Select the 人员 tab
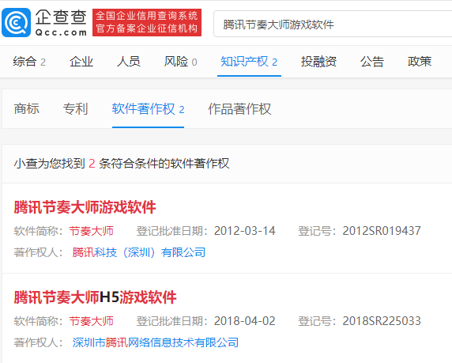The image size is (452, 363). (x=129, y=62)
